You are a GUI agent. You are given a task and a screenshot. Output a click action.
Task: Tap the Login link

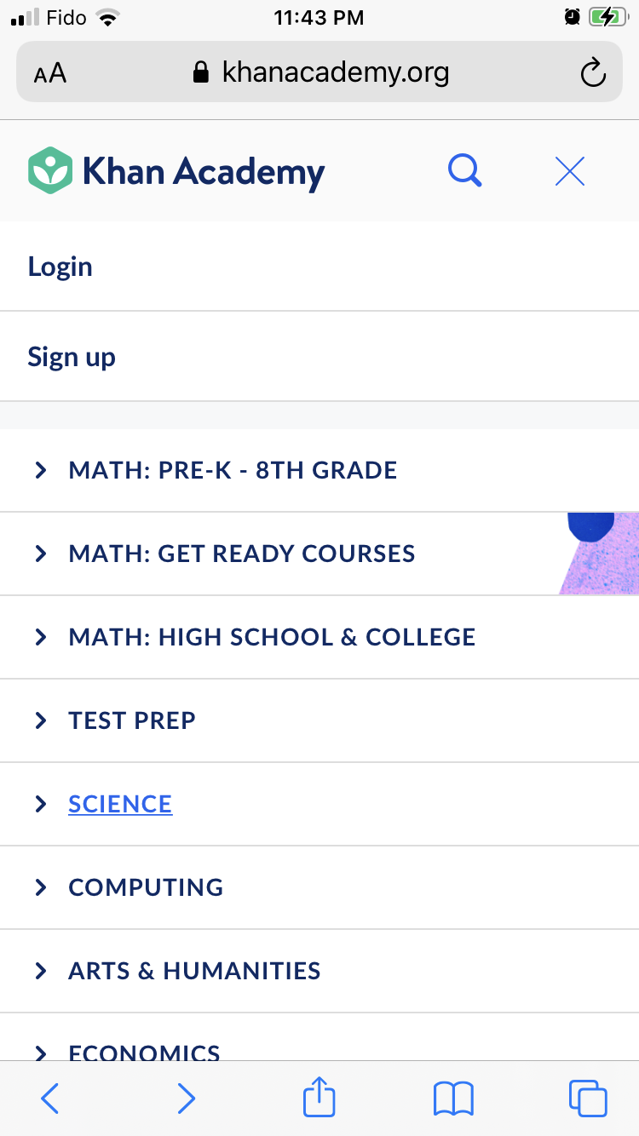pos(60,267)
